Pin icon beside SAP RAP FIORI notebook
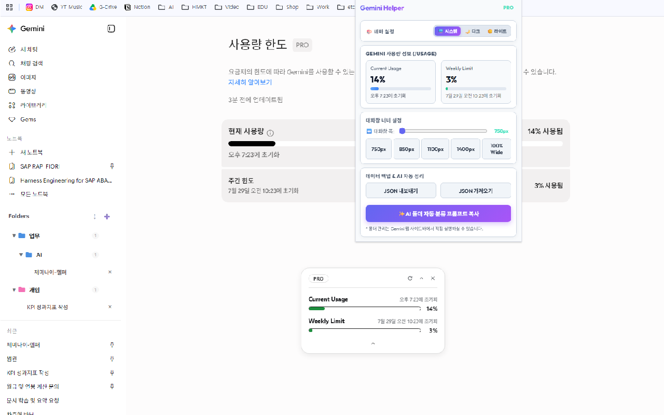The image size is (664, 415). (112, 167)
